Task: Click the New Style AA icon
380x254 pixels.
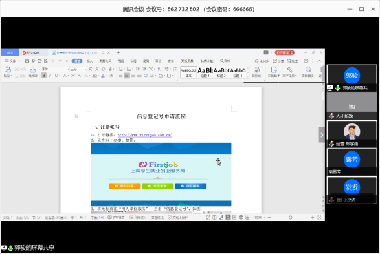Action: (x=257, y=70)
